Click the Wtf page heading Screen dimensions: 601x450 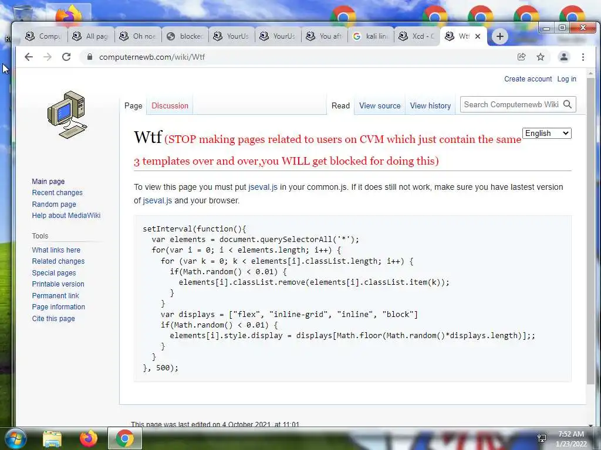pos(148,137)
